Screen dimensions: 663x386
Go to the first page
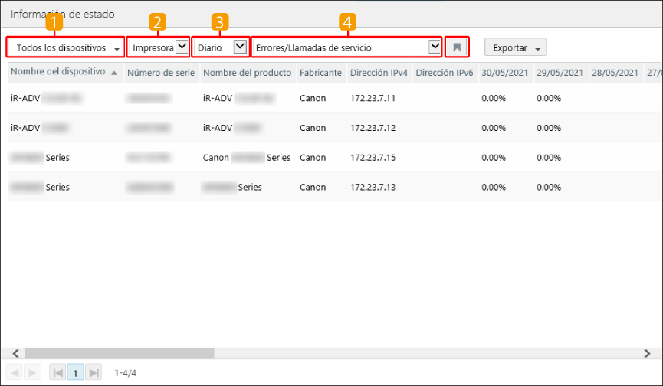point(57,372)
